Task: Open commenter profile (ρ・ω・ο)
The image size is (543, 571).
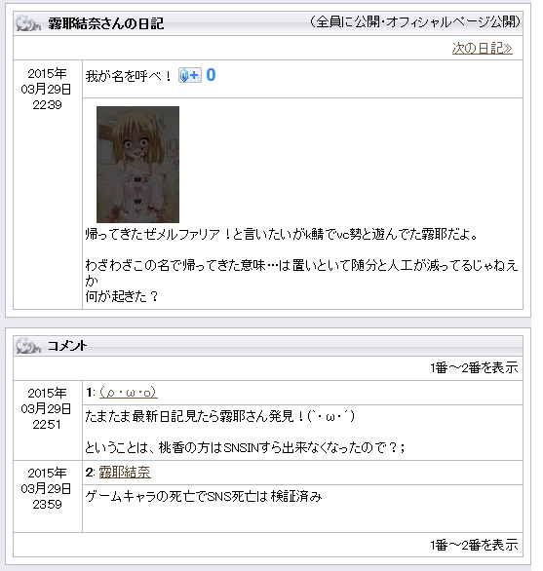Action: [128, 393]
